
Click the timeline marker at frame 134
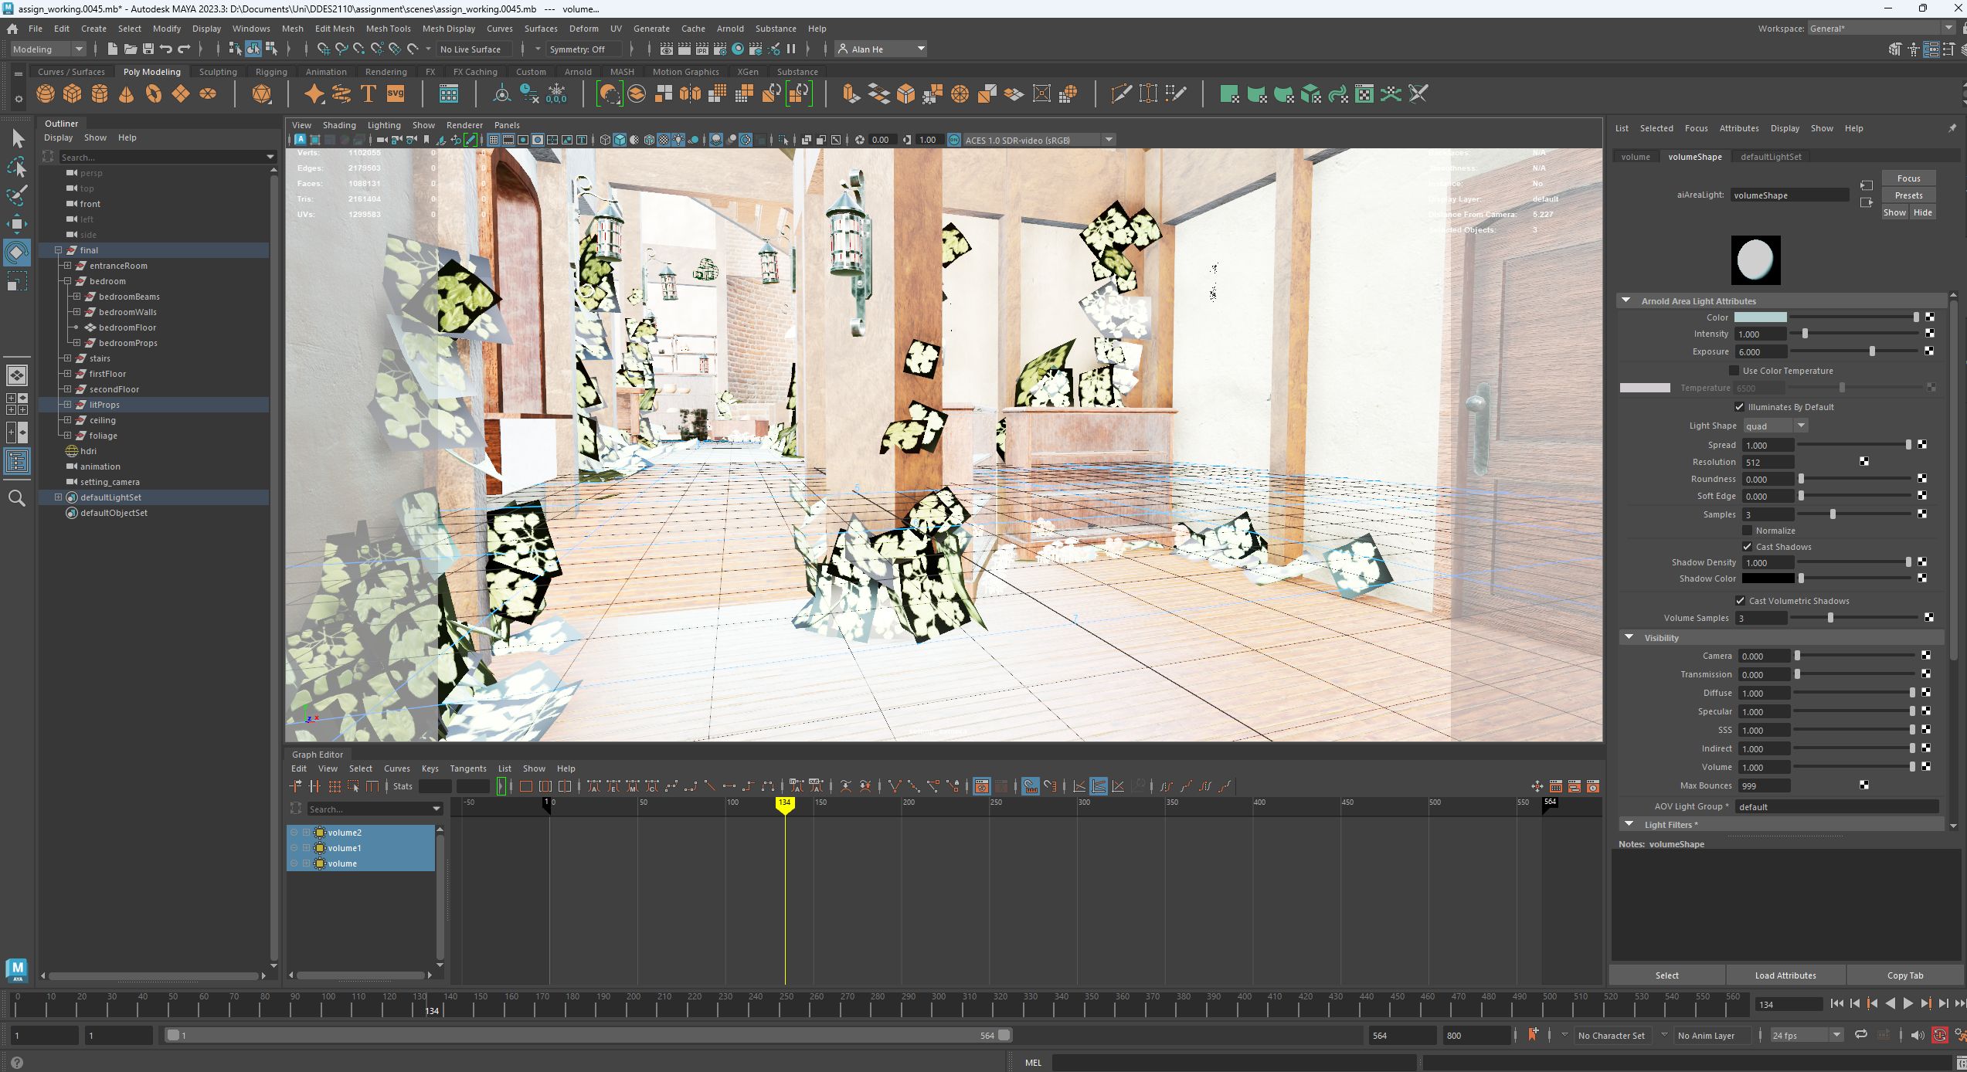coord(785,803)
